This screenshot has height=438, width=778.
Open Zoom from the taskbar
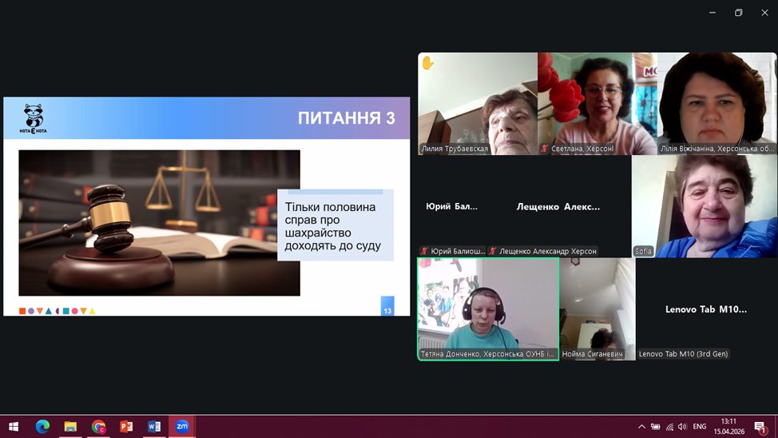tap(181, 426)
